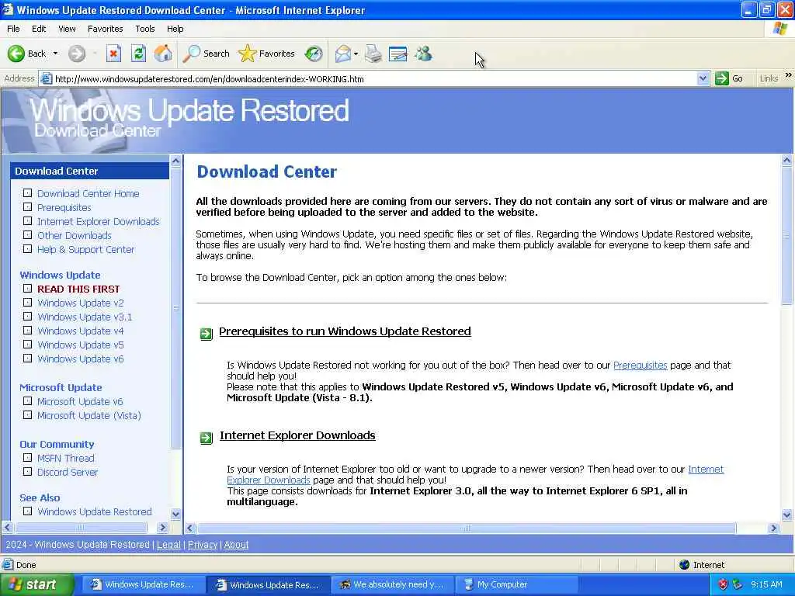Screen dimensions: 795x596
Task: Click the Legal footer link
Action: coord(168,544)
